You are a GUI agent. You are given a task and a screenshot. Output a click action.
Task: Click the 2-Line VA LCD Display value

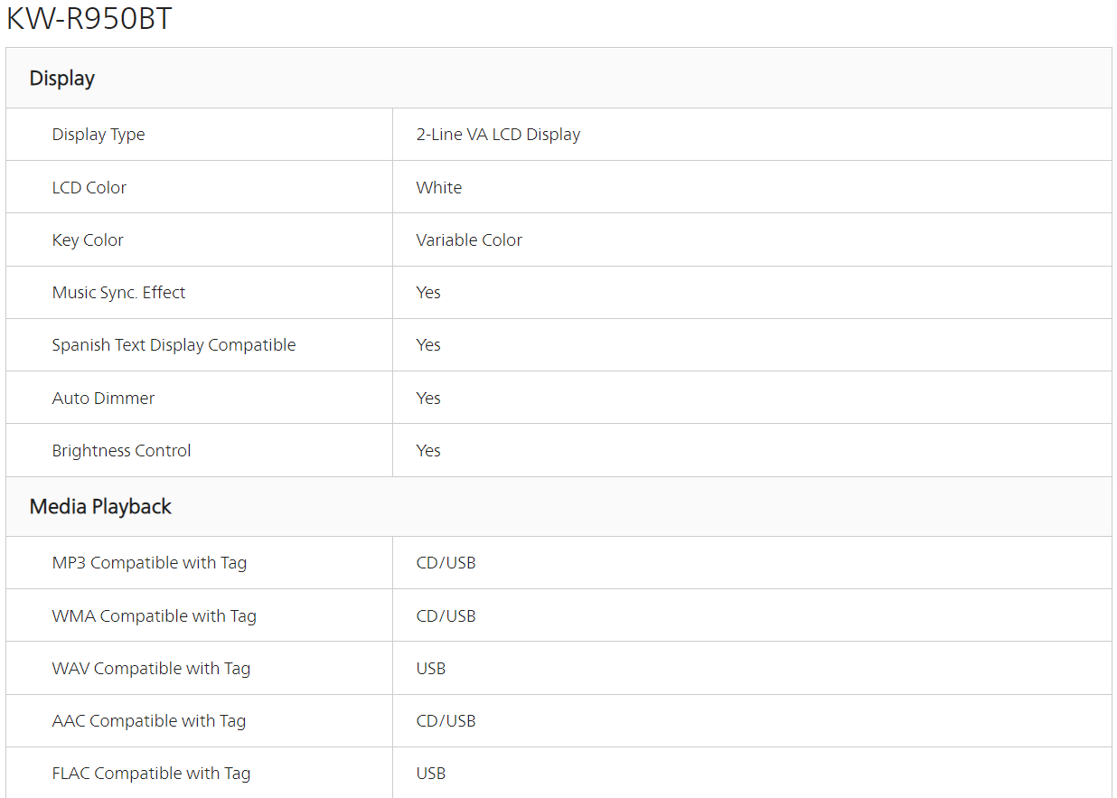tap(498, 135)
